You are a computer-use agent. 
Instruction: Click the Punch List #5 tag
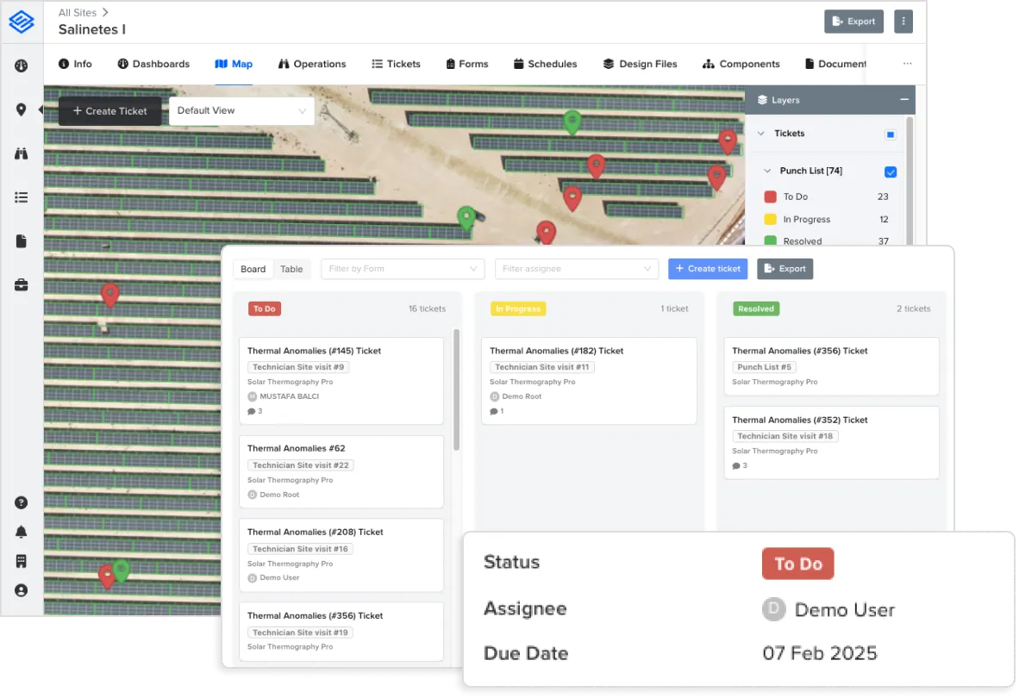click(x=764, y=367)
